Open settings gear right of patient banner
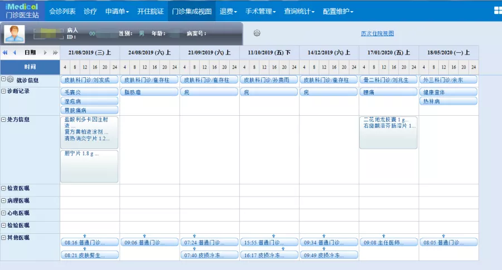502x270 pixels. [x=257, y=33]
